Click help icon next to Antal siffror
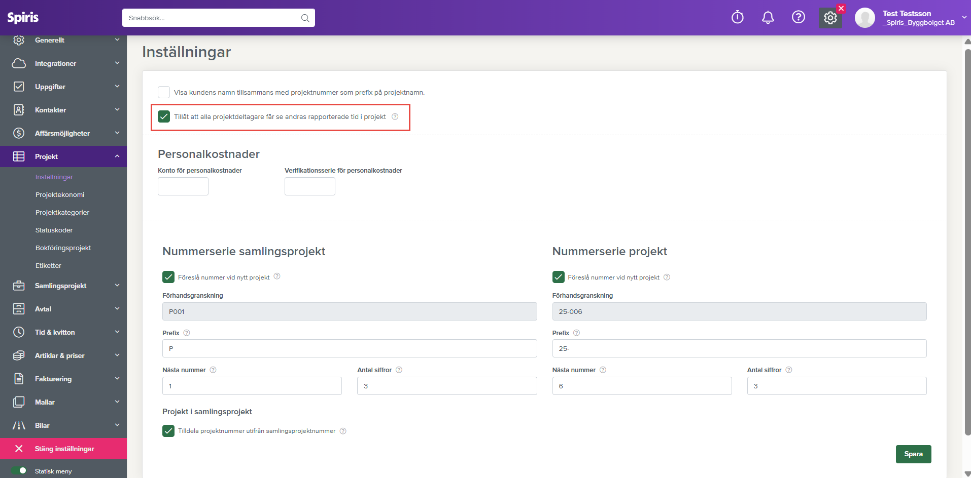 399,370
